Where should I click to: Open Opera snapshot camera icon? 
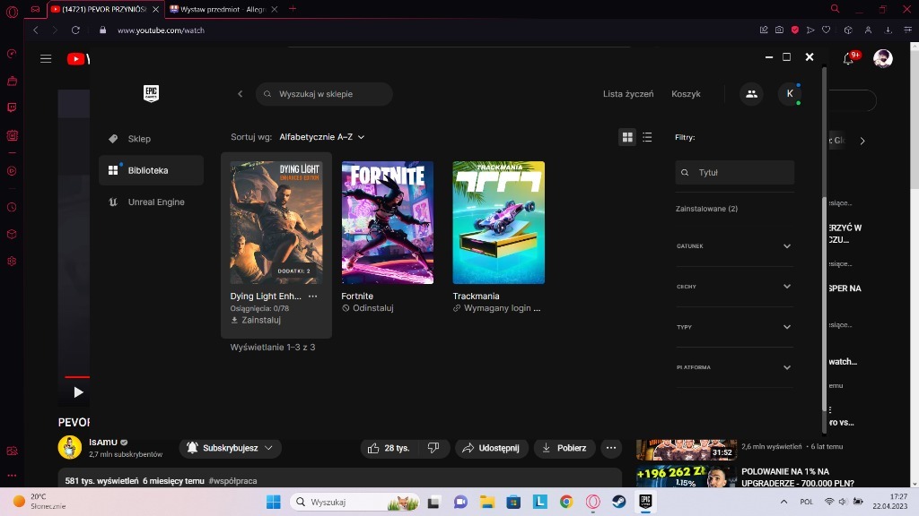779,30
